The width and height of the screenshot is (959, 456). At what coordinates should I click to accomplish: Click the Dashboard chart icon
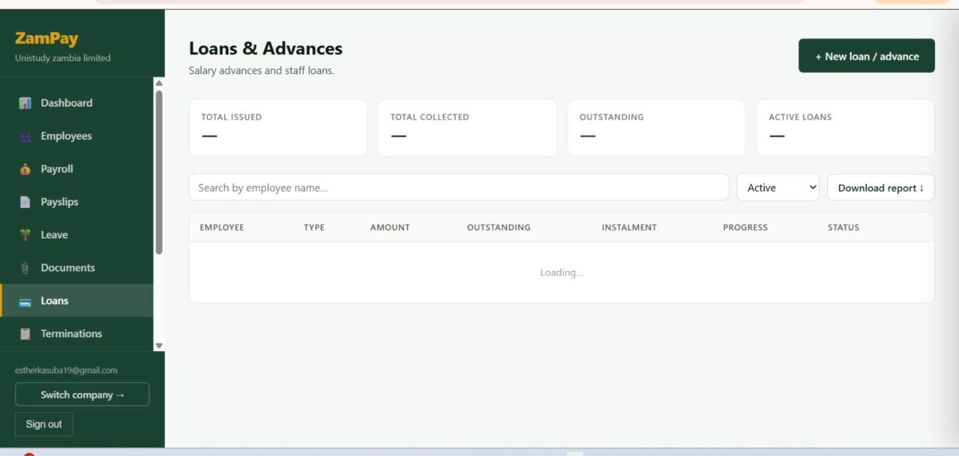point(25,103)
